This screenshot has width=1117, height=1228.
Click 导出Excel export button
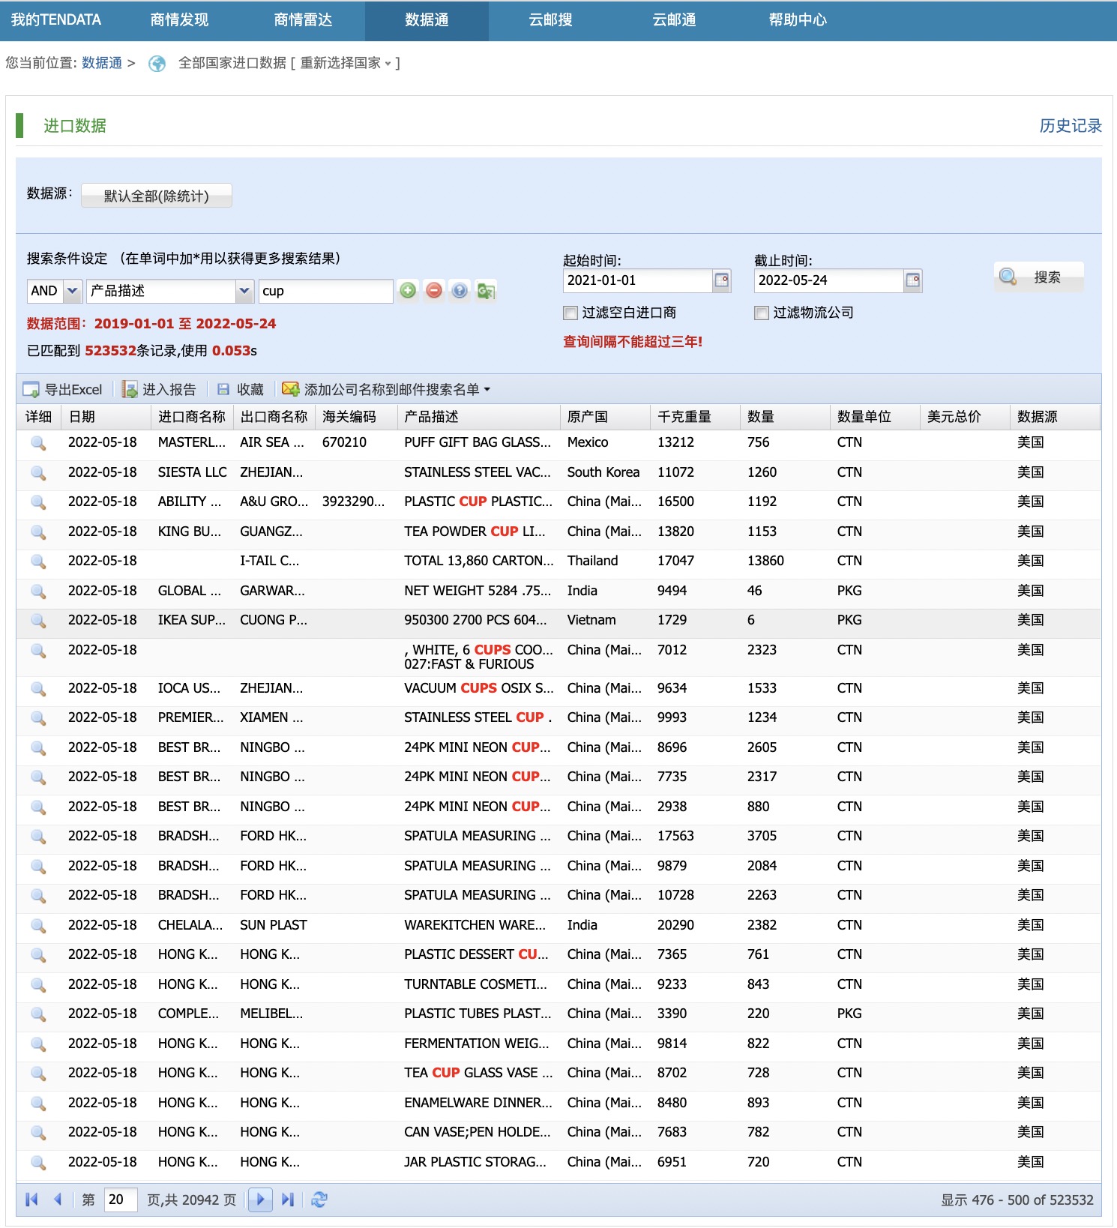pos(63,390)
